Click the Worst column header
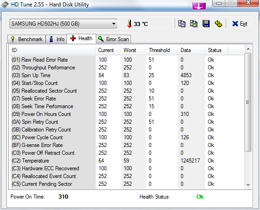 (133, 50)
